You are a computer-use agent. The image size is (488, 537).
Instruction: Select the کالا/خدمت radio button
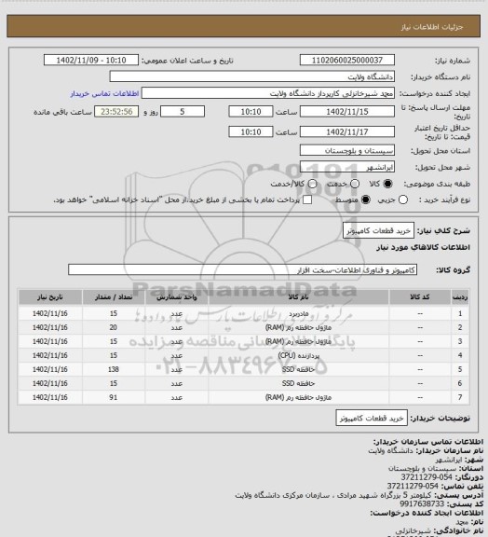[x=312, y=184]
